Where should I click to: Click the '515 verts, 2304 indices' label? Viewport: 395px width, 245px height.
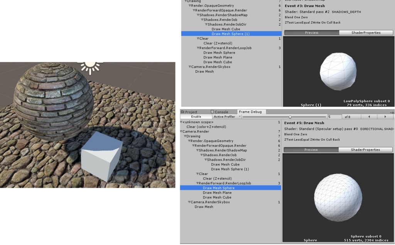366,240
